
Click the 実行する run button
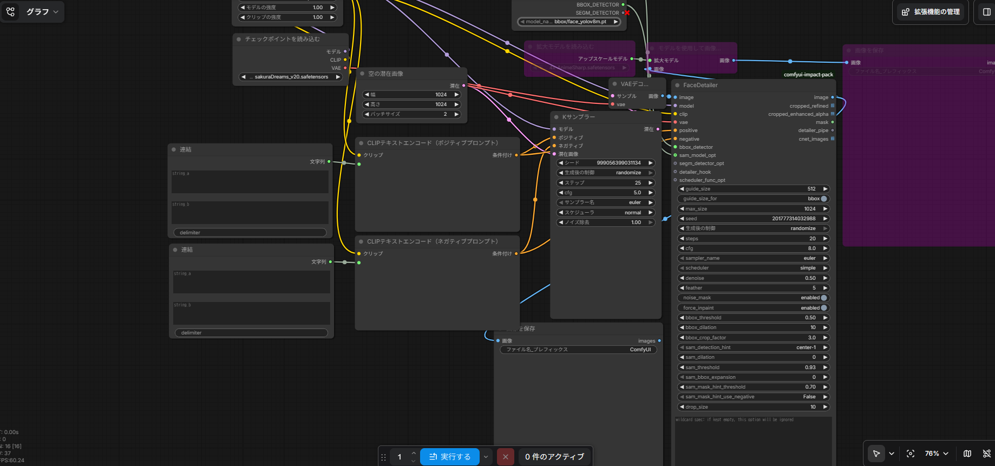point(449,457)
